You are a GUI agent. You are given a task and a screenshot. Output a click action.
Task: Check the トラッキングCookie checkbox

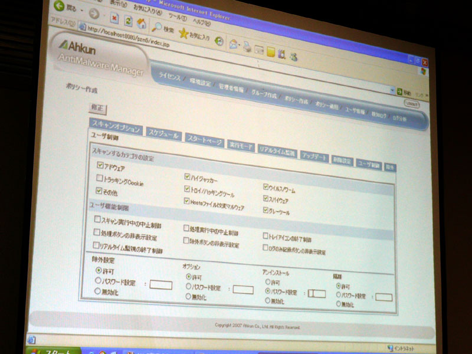[99, 178]
